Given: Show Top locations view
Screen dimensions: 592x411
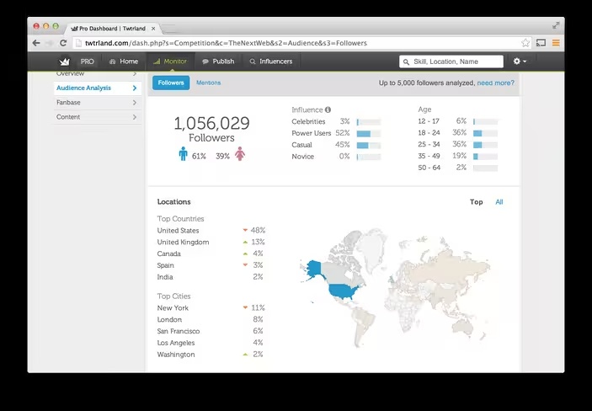Looking at the screenshot, I should (476, 202).
